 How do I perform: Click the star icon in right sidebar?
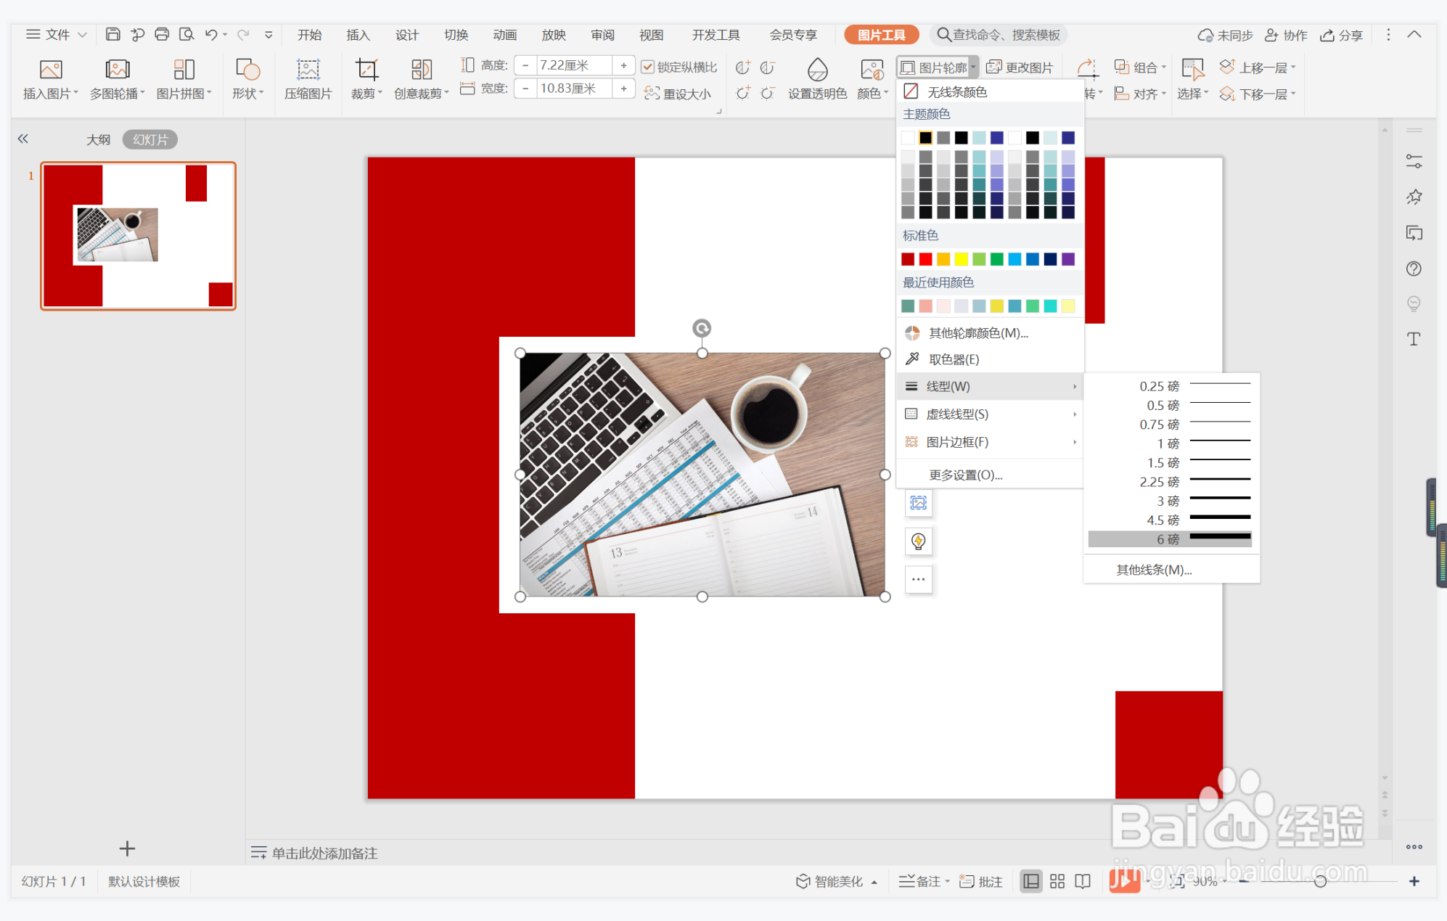click(x=1414, y=197)
